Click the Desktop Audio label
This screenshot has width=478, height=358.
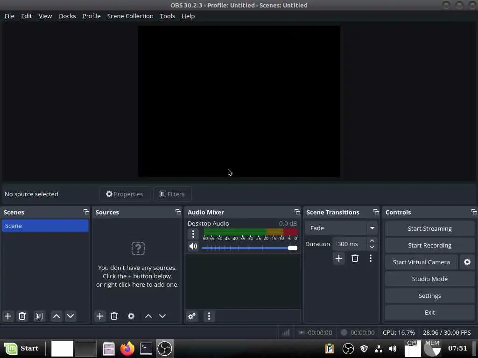(208, 223)
